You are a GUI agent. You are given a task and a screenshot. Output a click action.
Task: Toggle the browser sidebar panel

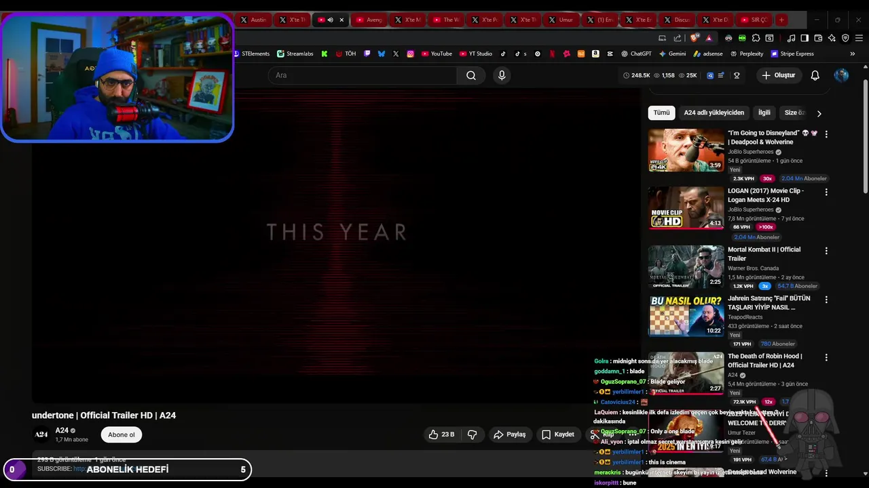[x=805, y=38]
